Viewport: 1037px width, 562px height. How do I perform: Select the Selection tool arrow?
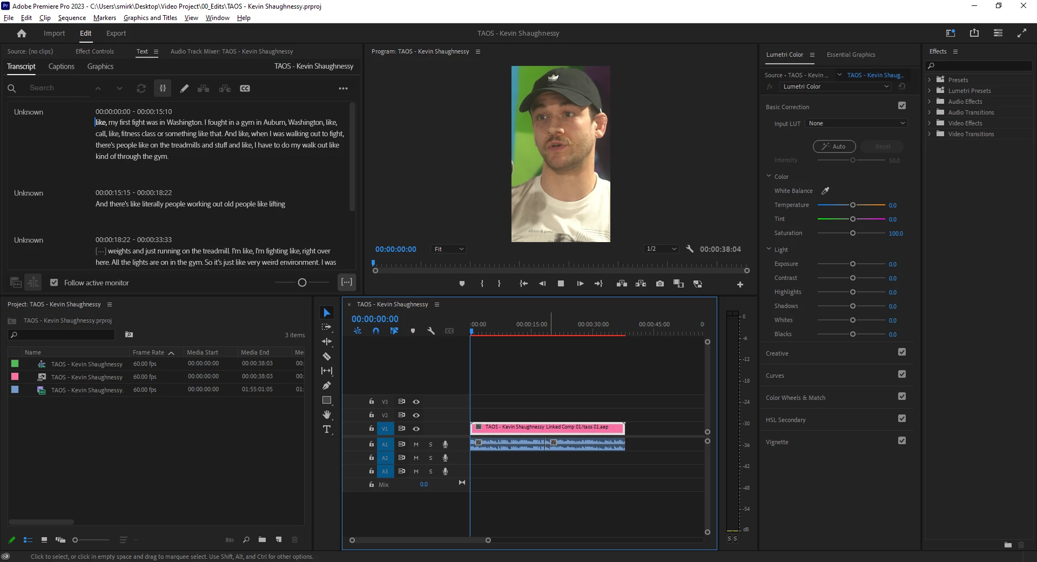click(327, 313)
